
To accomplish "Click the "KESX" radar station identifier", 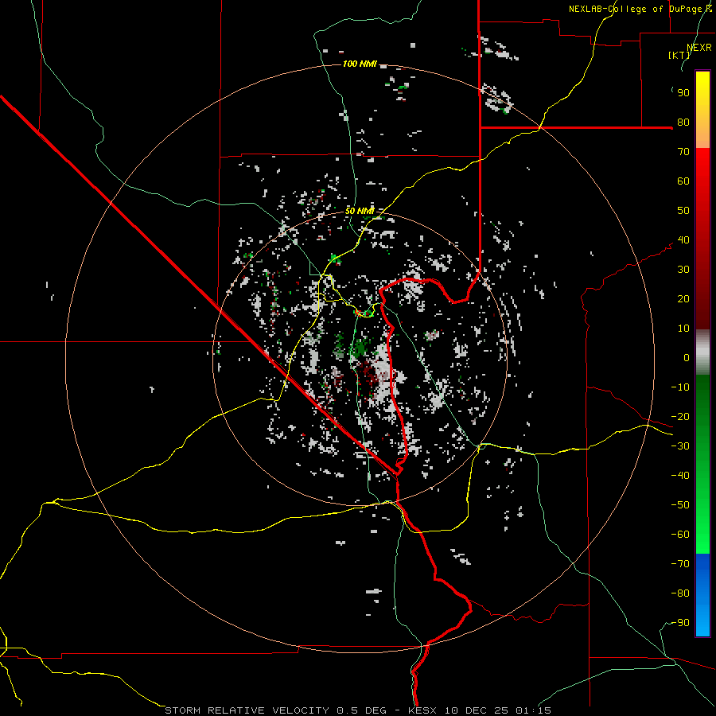I will click(422, 710).
